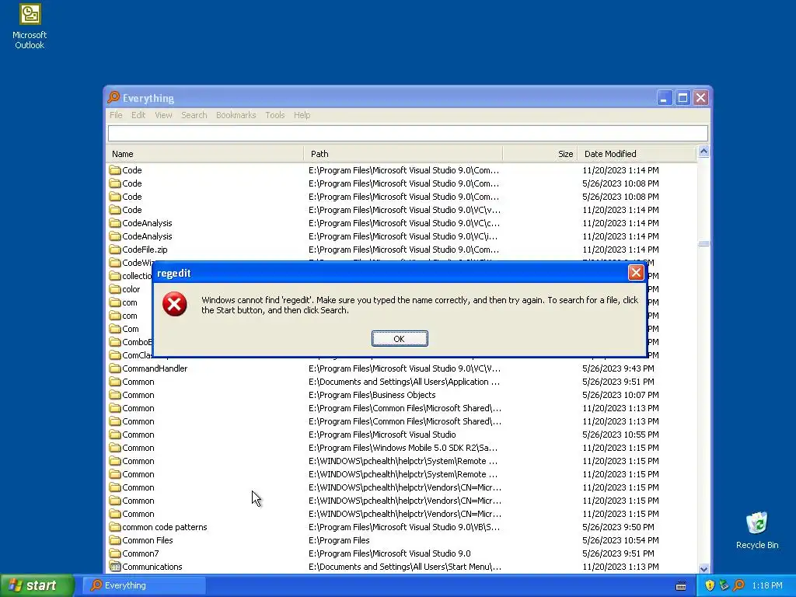796x597 pixels.
Task: Sort results by Size column header
Action: pos(539,154)
